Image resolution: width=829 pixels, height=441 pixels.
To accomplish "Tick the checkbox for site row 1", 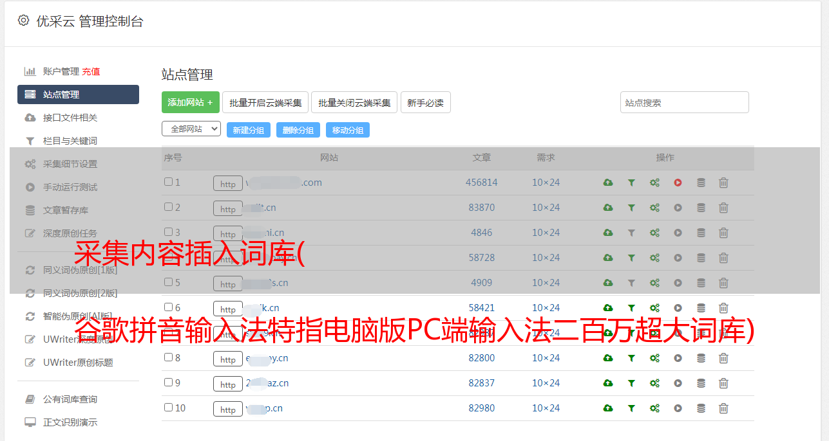I will tap(168, 182).
